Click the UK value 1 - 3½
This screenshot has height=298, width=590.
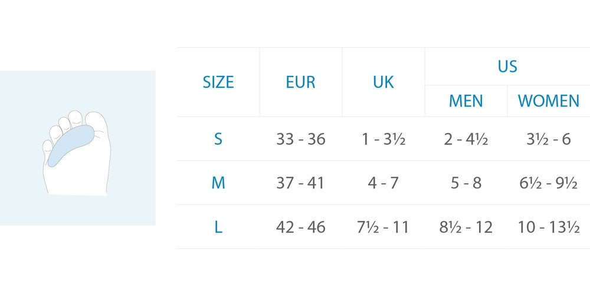click(383, 139)
